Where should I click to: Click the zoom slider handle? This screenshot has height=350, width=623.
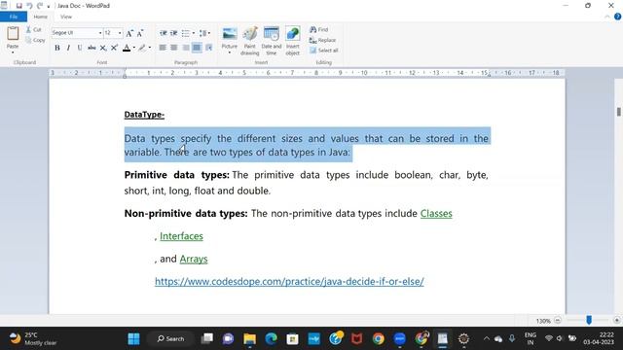coord(589,320)
